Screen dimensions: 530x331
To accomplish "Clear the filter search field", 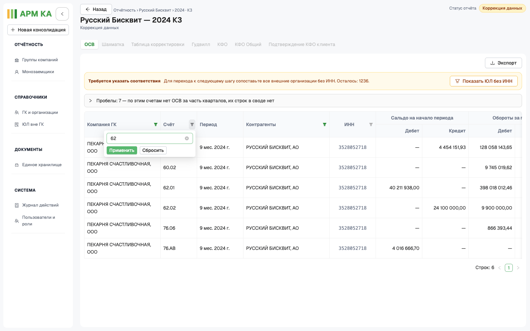I will point(187,138).
